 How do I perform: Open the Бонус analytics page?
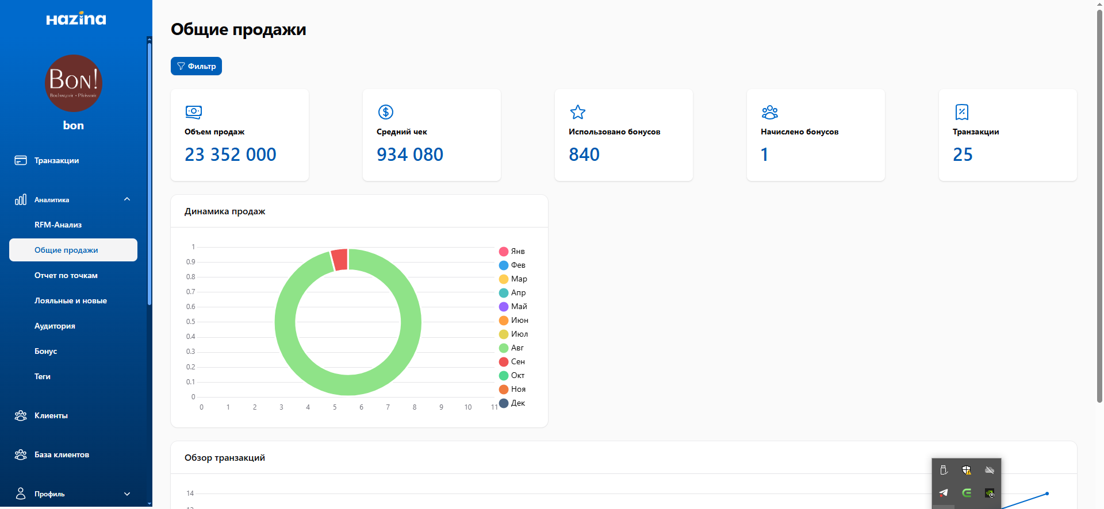45,351
